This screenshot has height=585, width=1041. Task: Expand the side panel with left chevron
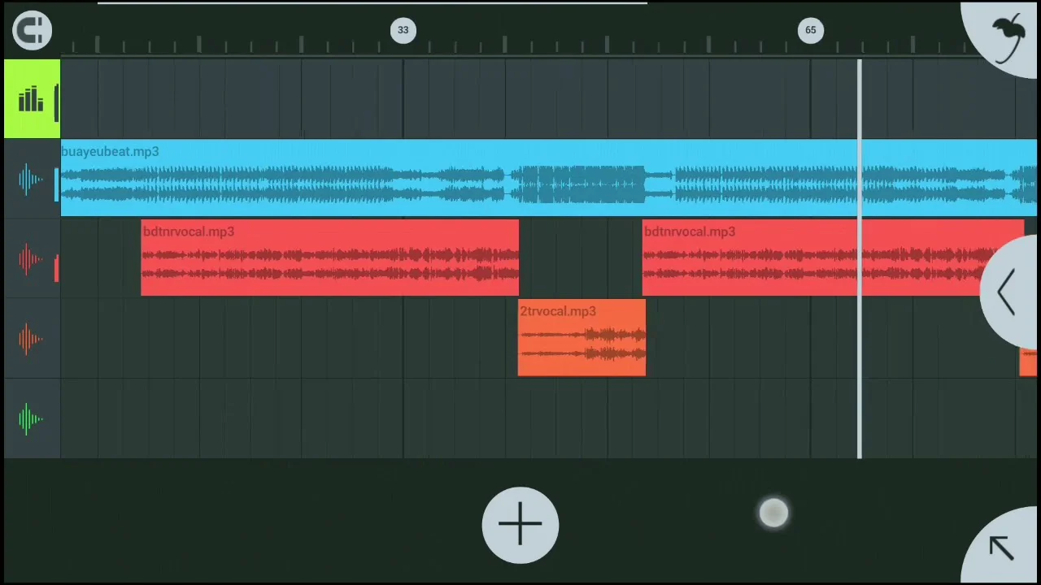coord(1008,292)
